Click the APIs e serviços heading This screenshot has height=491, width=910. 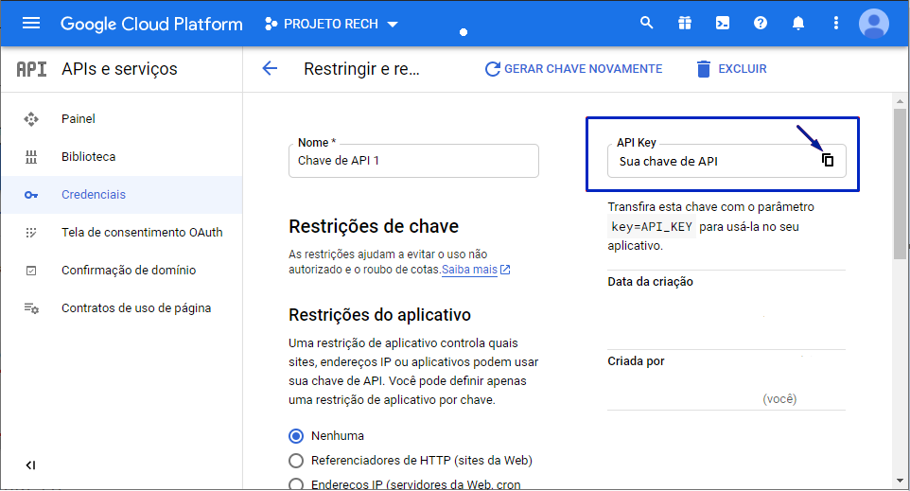[119, 69]
